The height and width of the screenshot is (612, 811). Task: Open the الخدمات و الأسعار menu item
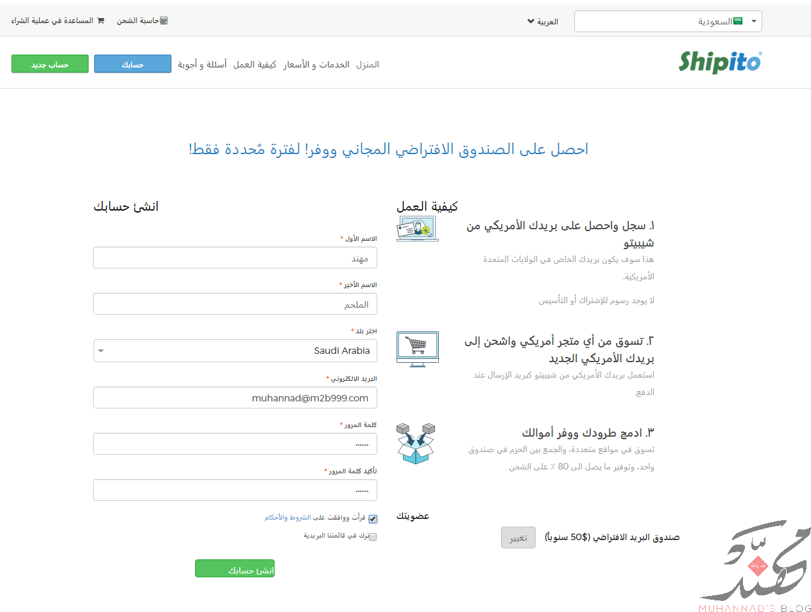click(x=316, y=64)
